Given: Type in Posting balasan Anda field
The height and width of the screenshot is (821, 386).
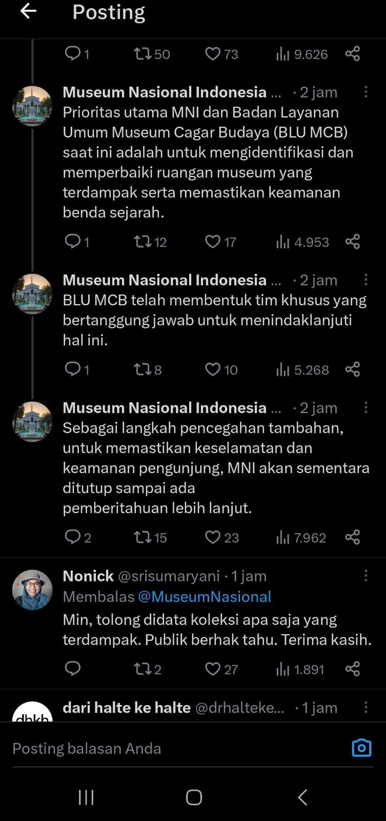Looking at the screenshot, I should tap(165, 749).
